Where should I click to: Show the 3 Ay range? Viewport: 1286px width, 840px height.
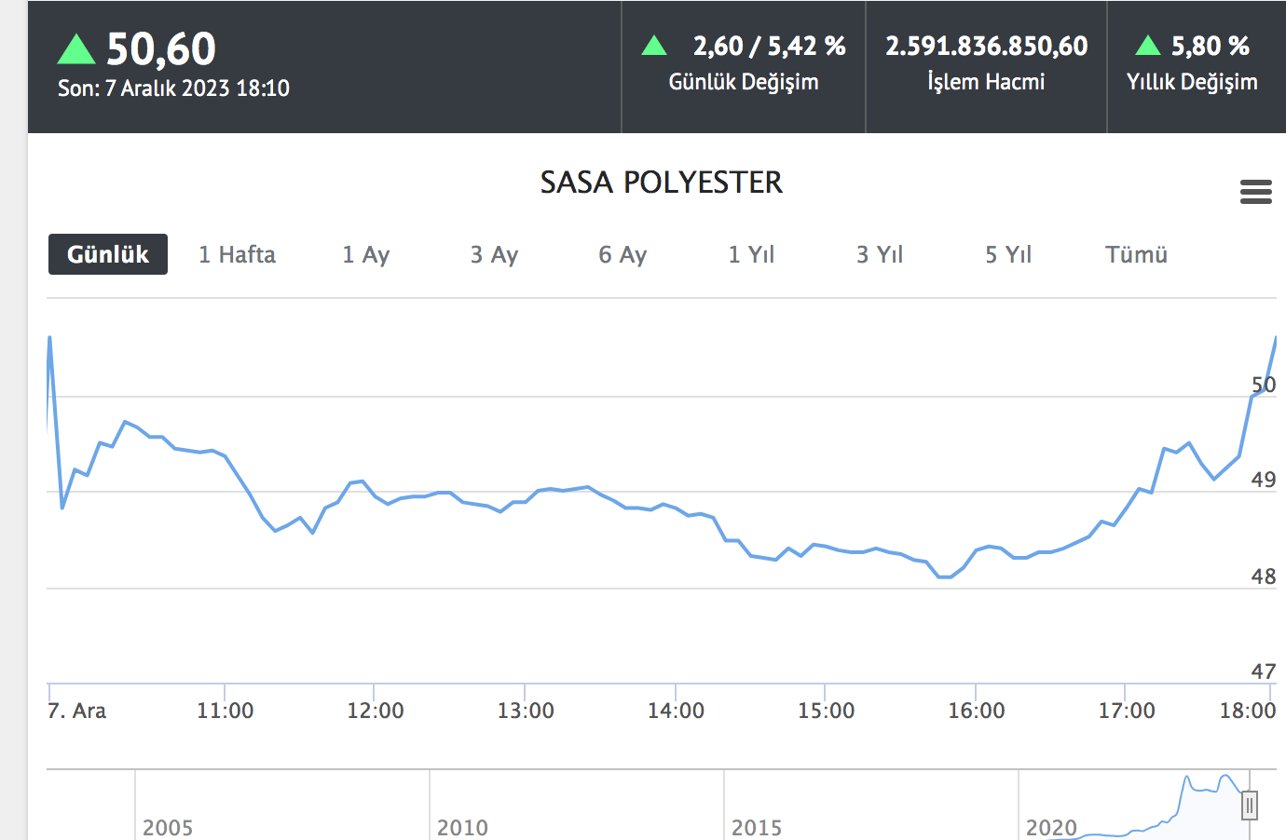click(x=494, y=254)
